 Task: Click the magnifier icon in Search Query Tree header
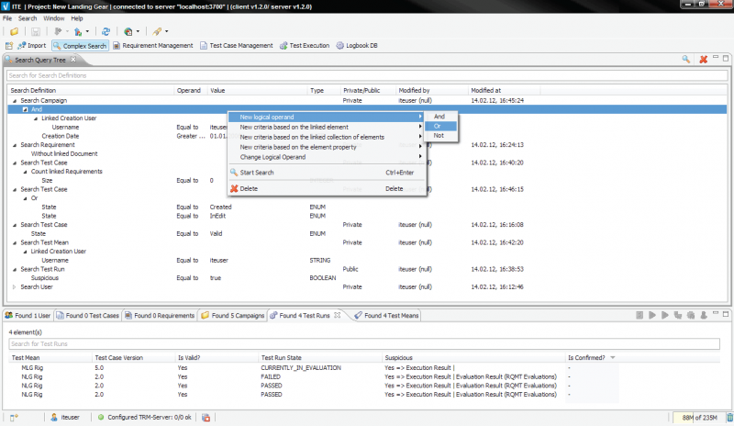tap(685, 60)
